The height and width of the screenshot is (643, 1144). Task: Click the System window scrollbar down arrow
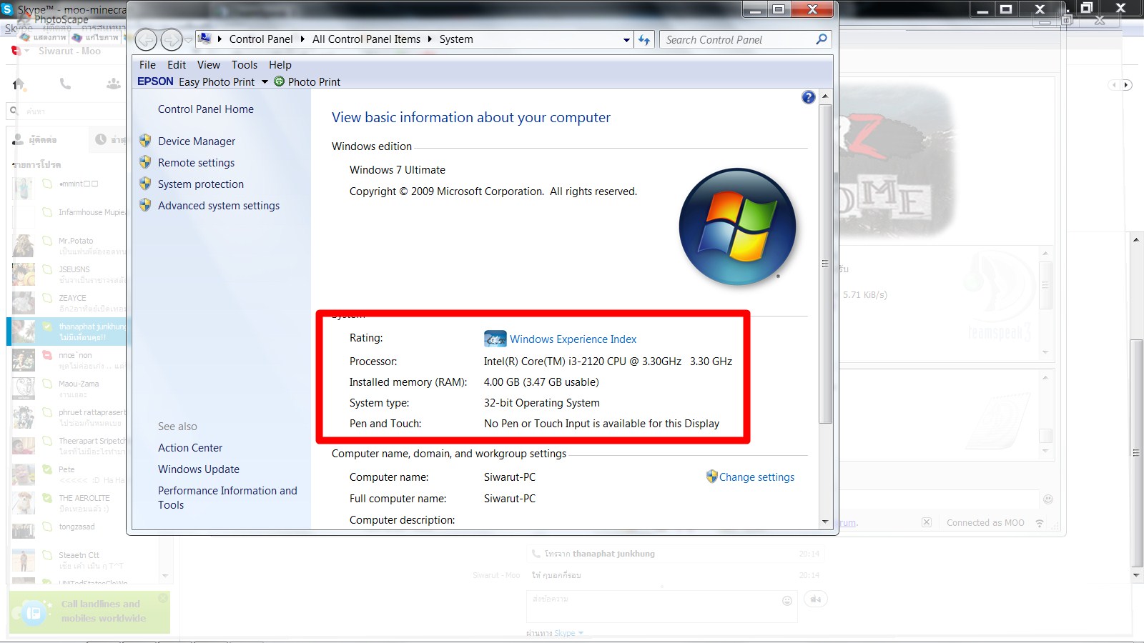coord(825,522)
